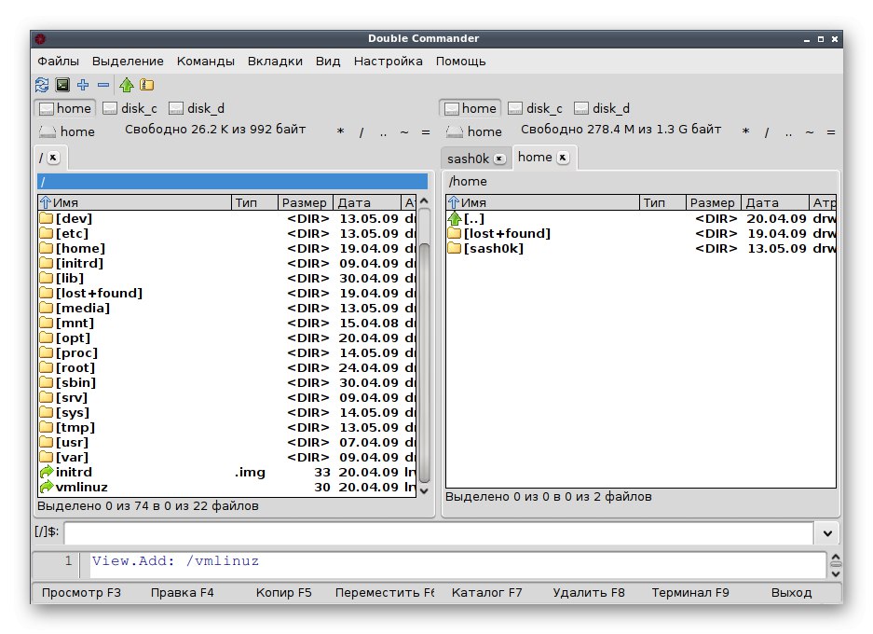The height and width of the screenshot is (634, 873).
Task: Open the Команды menu
Action: (x=205, y=61)
